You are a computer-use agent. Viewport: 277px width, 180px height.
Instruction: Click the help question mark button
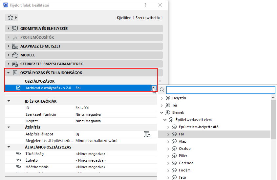coord(145,5)
